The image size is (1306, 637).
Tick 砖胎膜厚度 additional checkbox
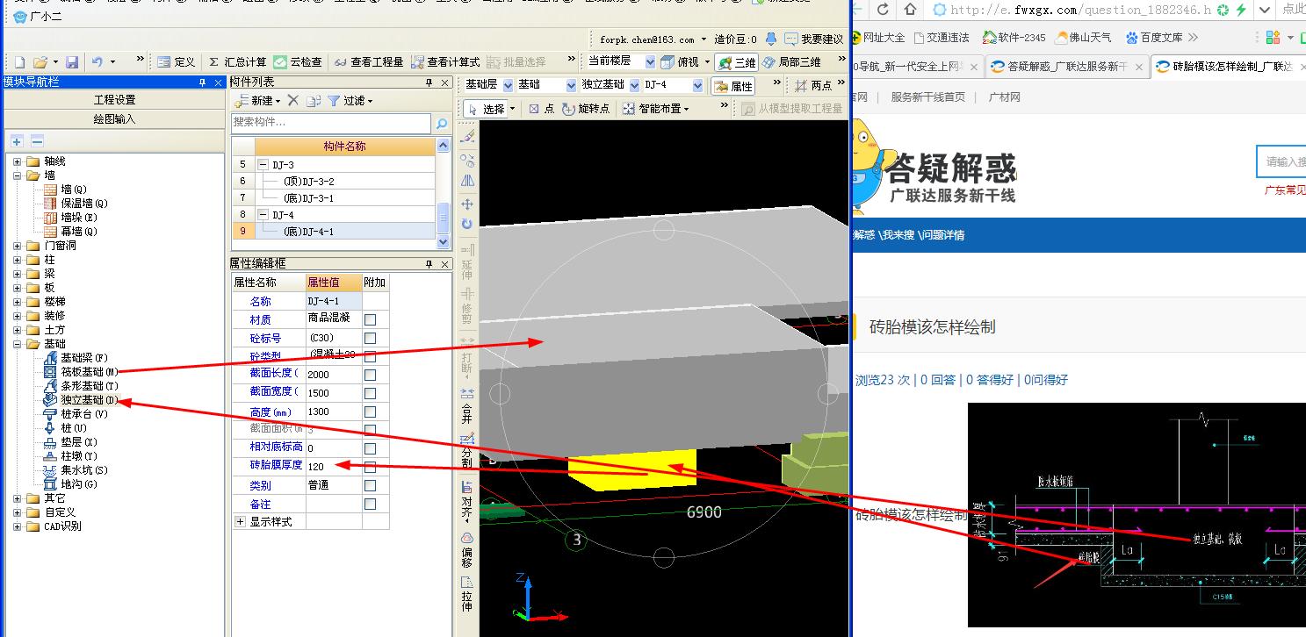(370, 467)
